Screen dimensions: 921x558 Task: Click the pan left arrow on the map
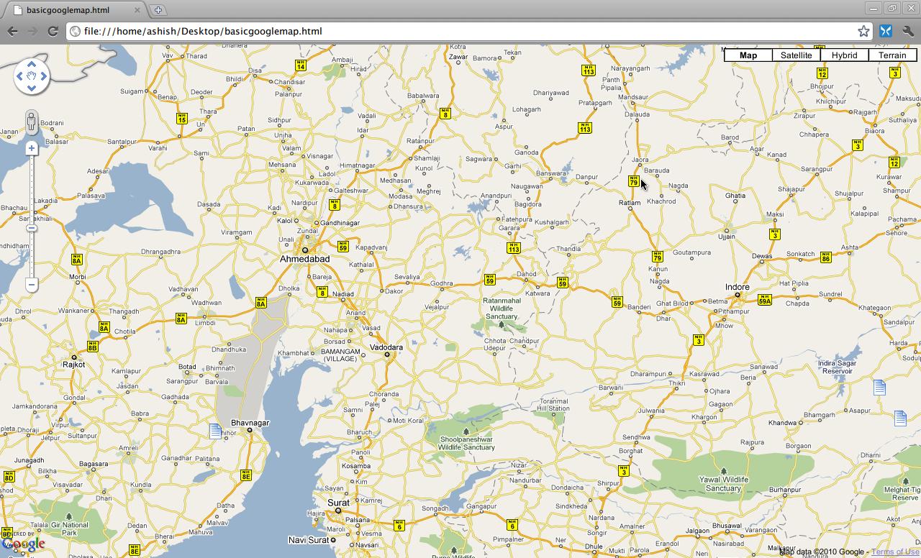click(x=19, y=76)
